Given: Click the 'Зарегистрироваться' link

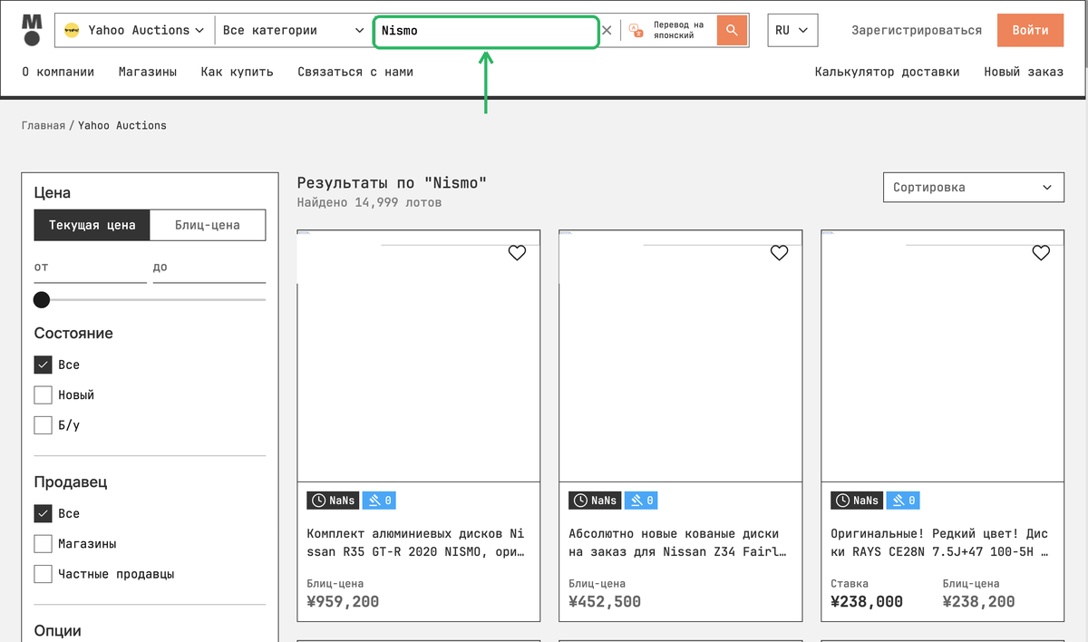Looking at the screenshot, I should [x=917, y=30].
